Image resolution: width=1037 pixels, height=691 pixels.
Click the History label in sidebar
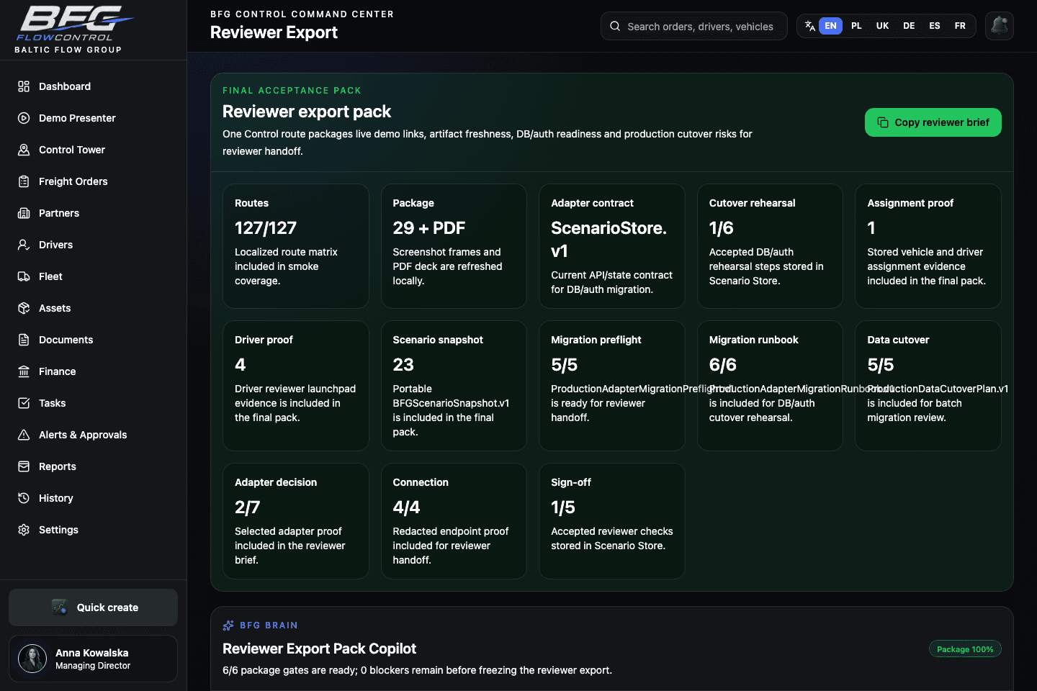[55, 498]
